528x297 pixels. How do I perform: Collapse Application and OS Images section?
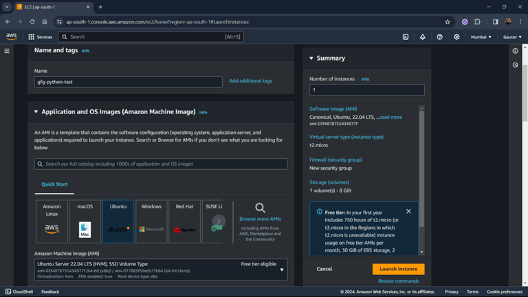[x=36, y=112]
